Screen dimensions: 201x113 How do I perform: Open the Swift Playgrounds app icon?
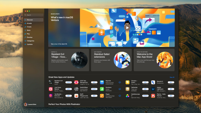[x=76, y=96]
